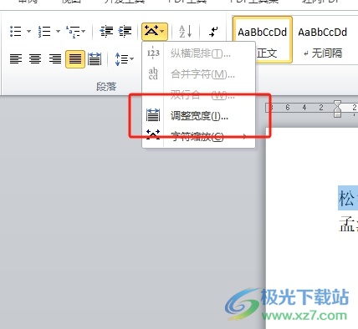358x329 pixels.
Task: Open numbered list dropdown arrow
Action: tap(58, 31)
